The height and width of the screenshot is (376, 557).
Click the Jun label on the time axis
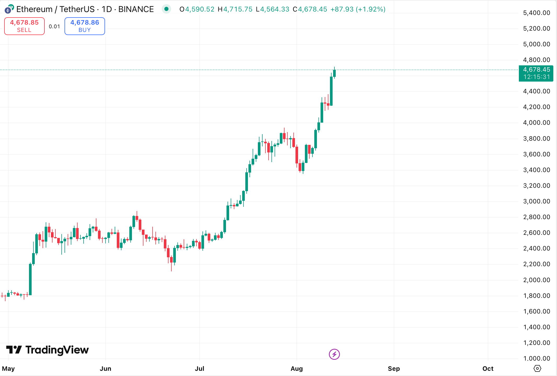(x=105, y=369)
